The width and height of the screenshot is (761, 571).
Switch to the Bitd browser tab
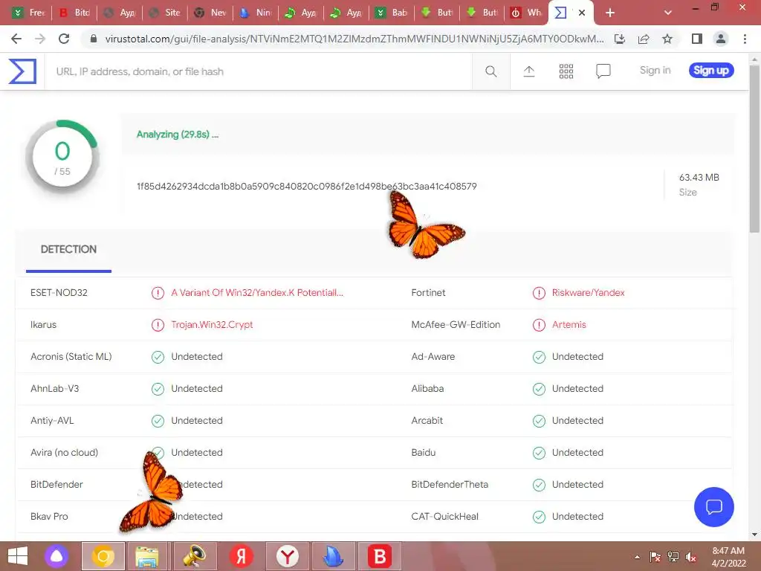tap(75, 13)
